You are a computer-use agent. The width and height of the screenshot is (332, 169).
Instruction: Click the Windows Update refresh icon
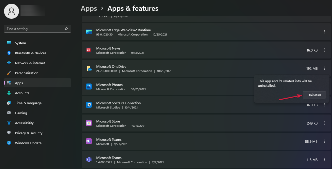(9, 143)
